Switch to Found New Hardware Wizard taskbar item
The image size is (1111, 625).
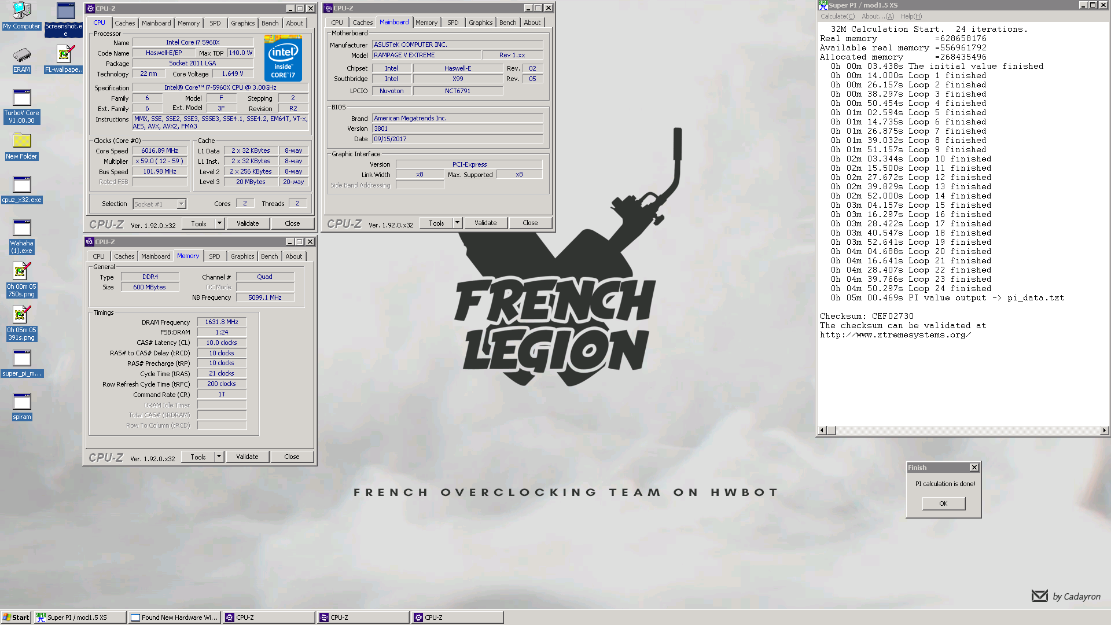click(174, 617)
